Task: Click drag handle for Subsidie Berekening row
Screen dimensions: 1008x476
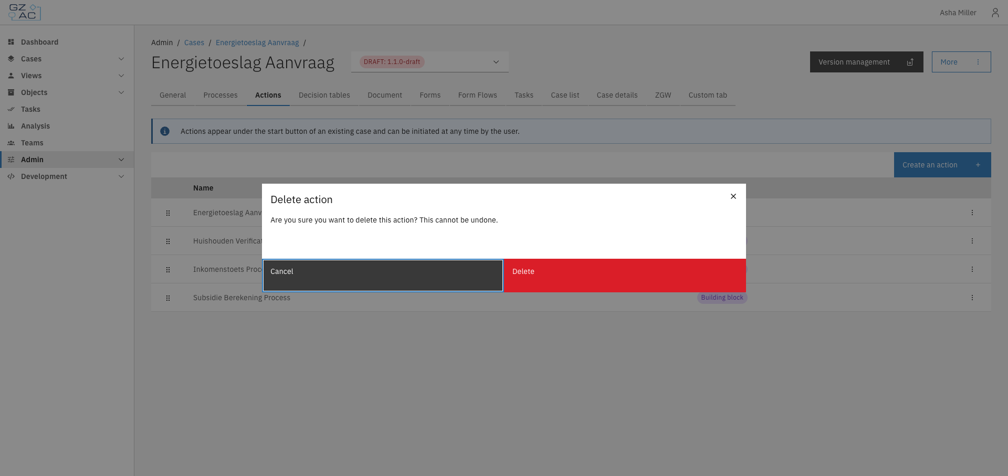Action: point(168,298)
